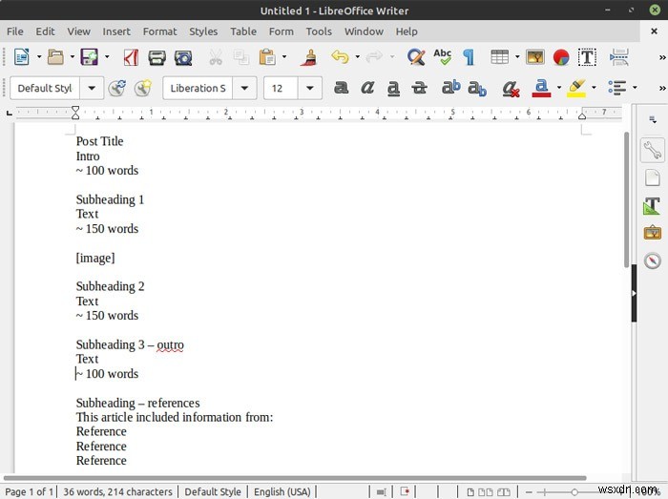Click the Default Style status bar field
Image resolution: width=668 pixels, height=499 pixels.
213,491
